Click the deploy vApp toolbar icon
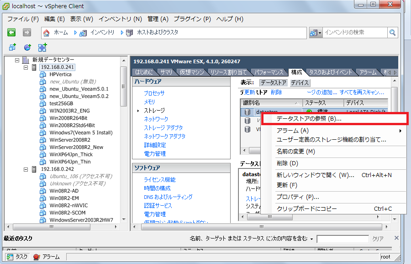 pos(42,47)
